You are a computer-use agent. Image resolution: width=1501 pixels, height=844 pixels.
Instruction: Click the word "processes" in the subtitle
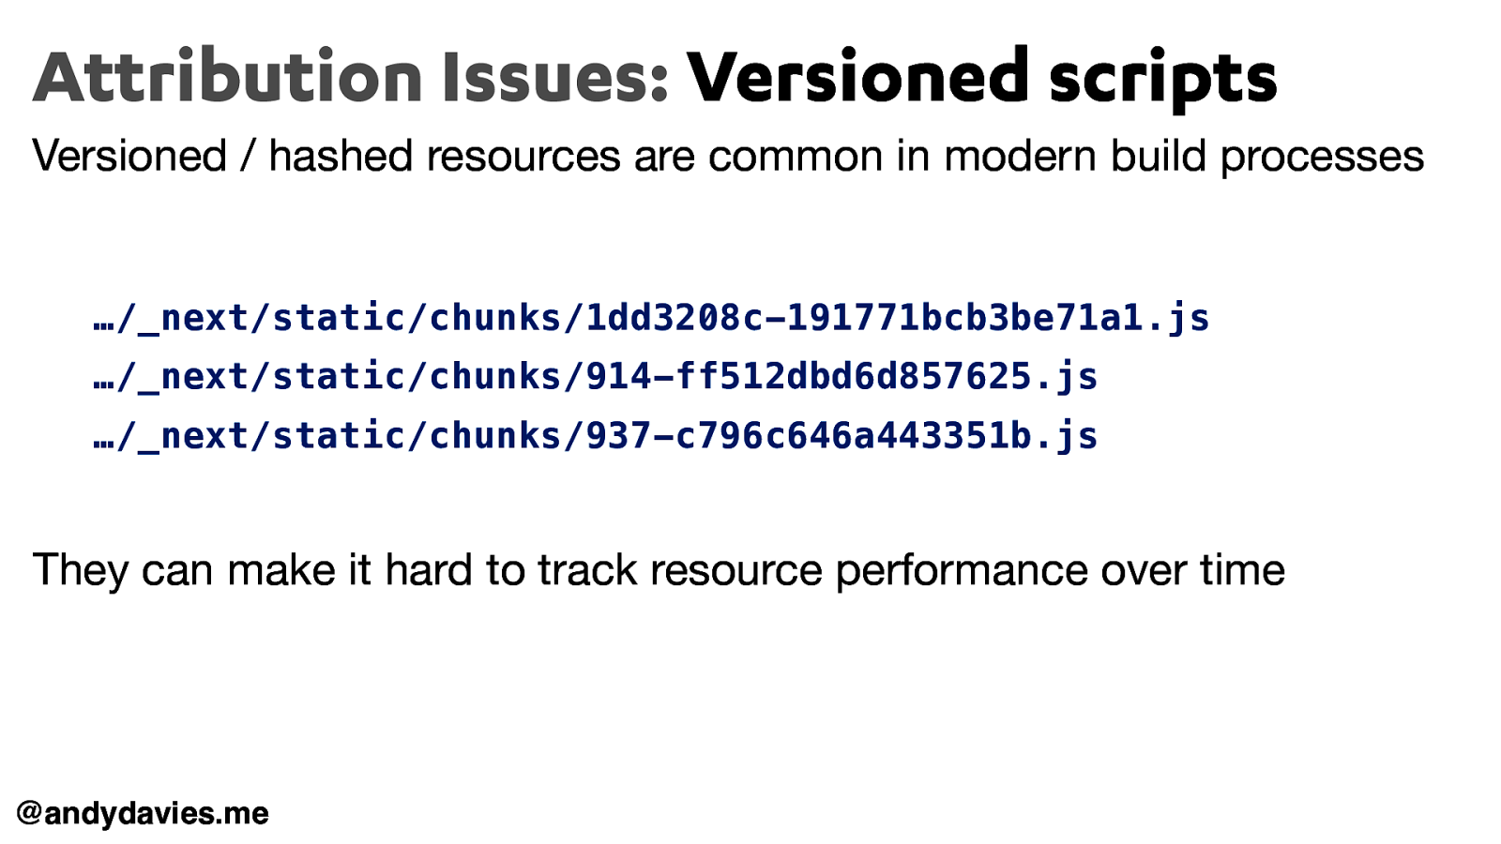tap(1321, 158)
